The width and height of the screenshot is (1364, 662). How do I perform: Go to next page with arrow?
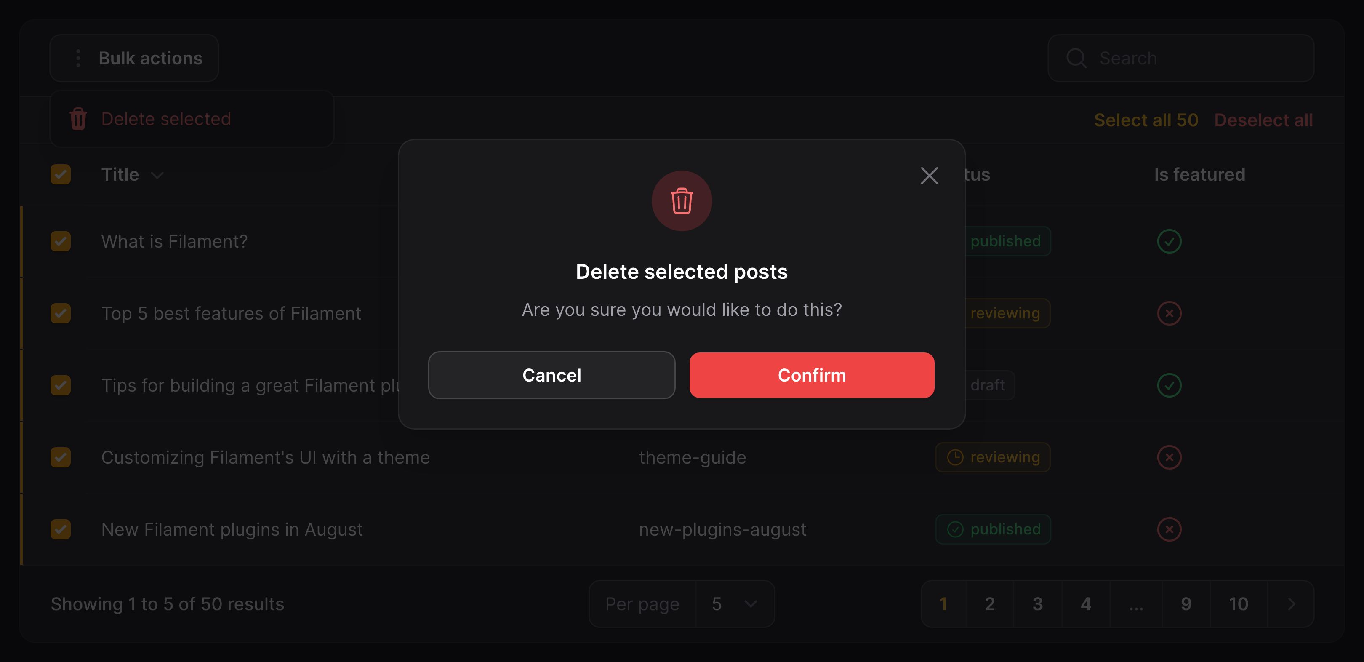[x=1291, y=604]
